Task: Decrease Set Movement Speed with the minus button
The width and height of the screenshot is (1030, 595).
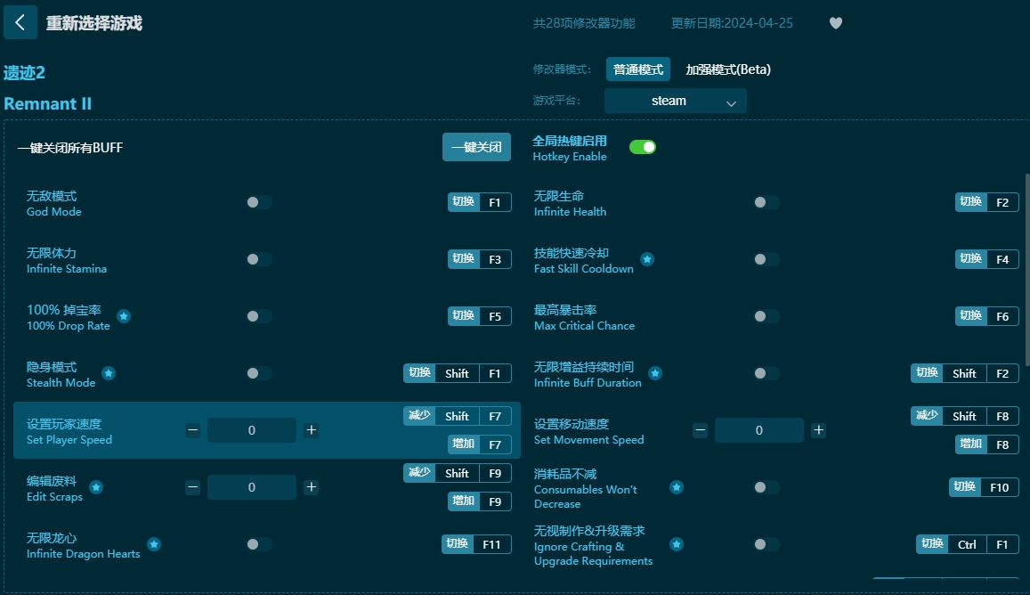Action: [x=701, y=430]
